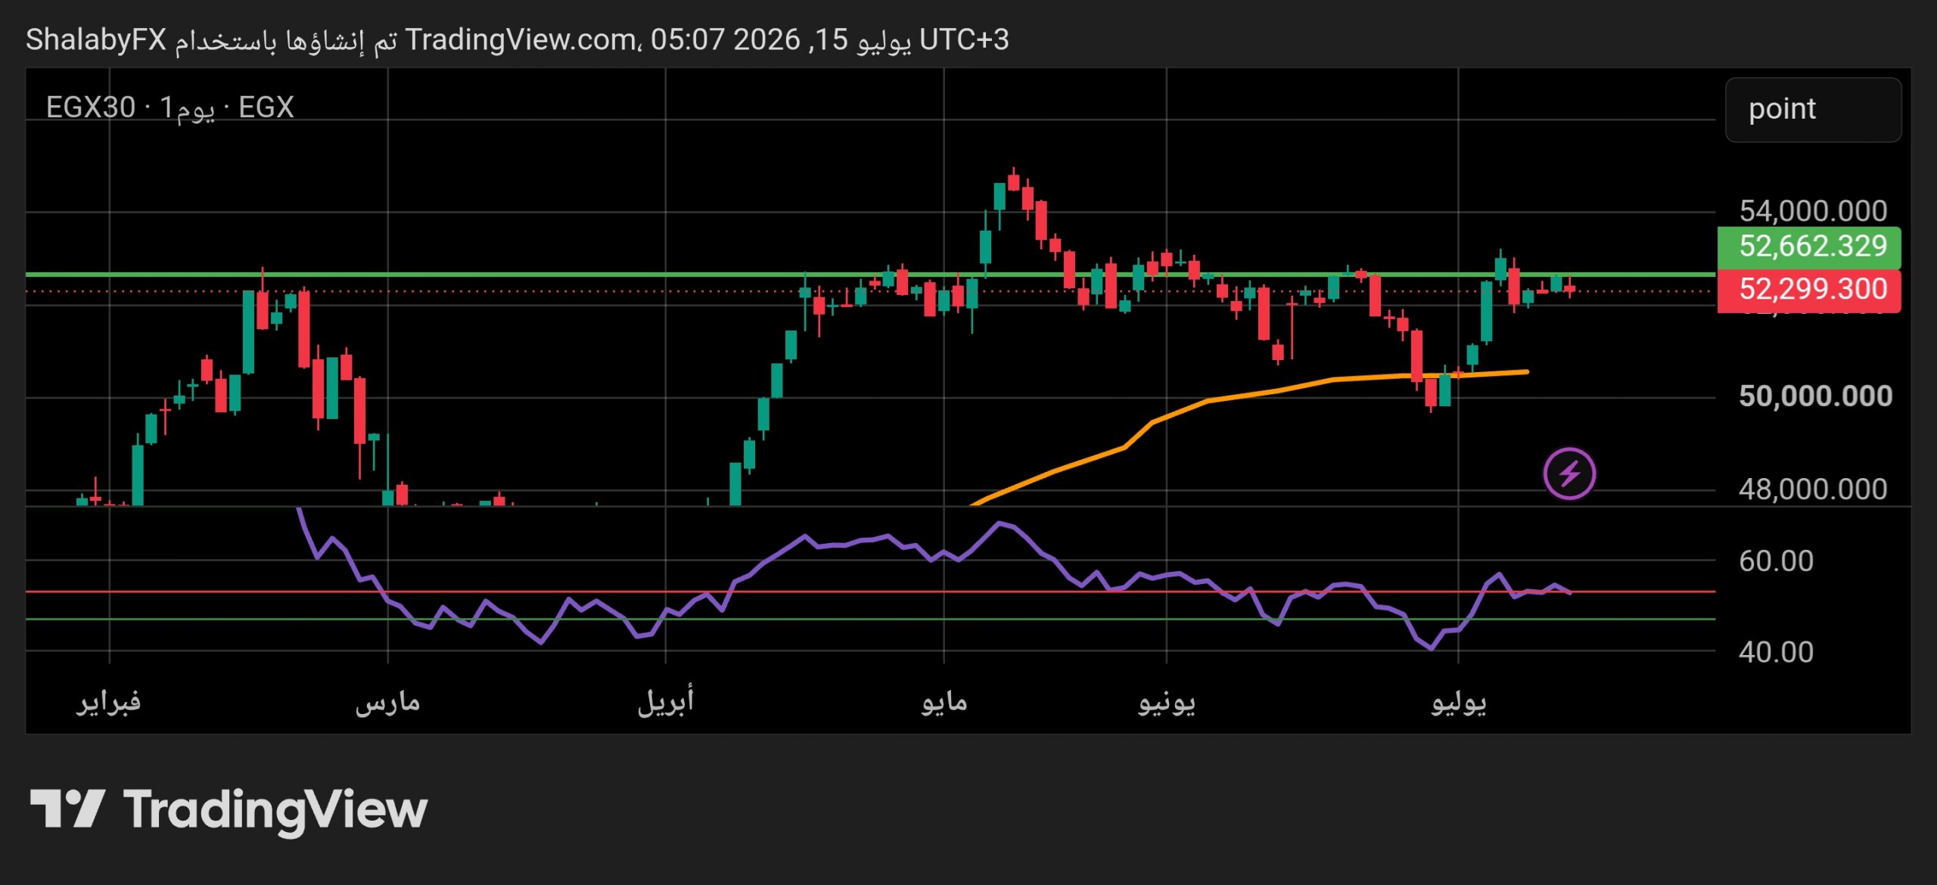Click the 50,000.000 price axis label
Viewport: 1937px width, 885px height.
click(x=1815, y=396)
